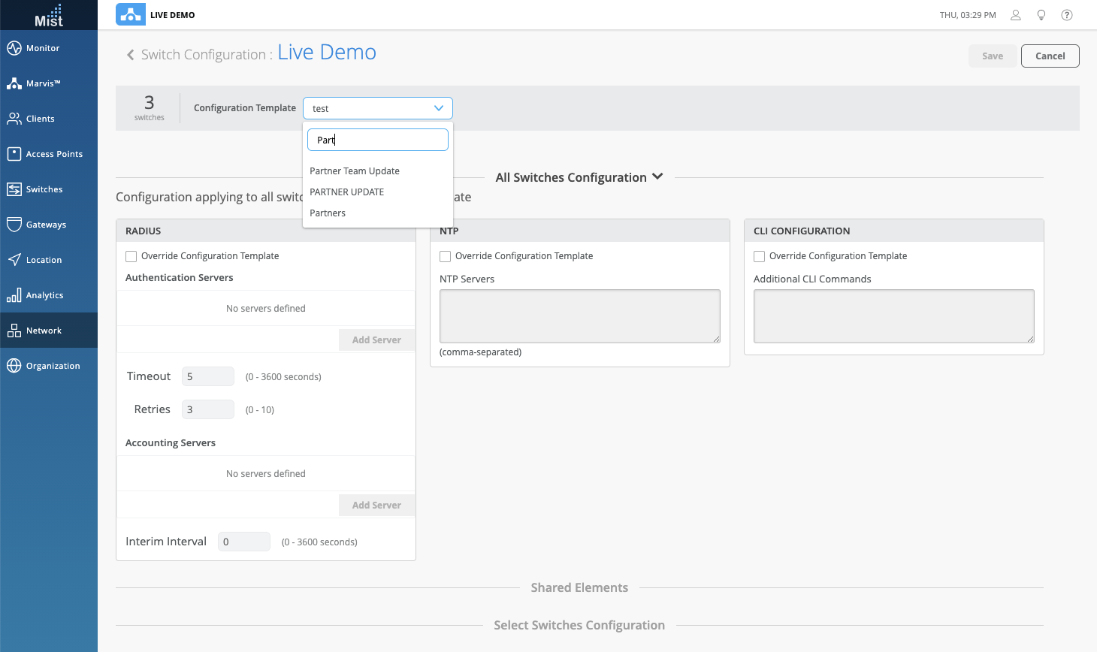Click the lightbulb icon in header

tap(1041, 15)
